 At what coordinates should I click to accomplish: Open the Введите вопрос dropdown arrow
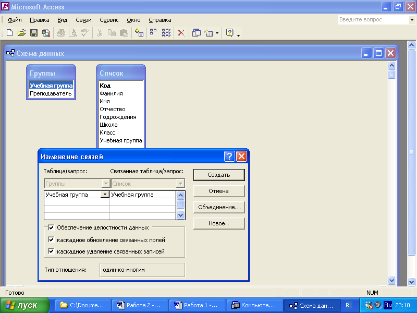pos(412,20)
